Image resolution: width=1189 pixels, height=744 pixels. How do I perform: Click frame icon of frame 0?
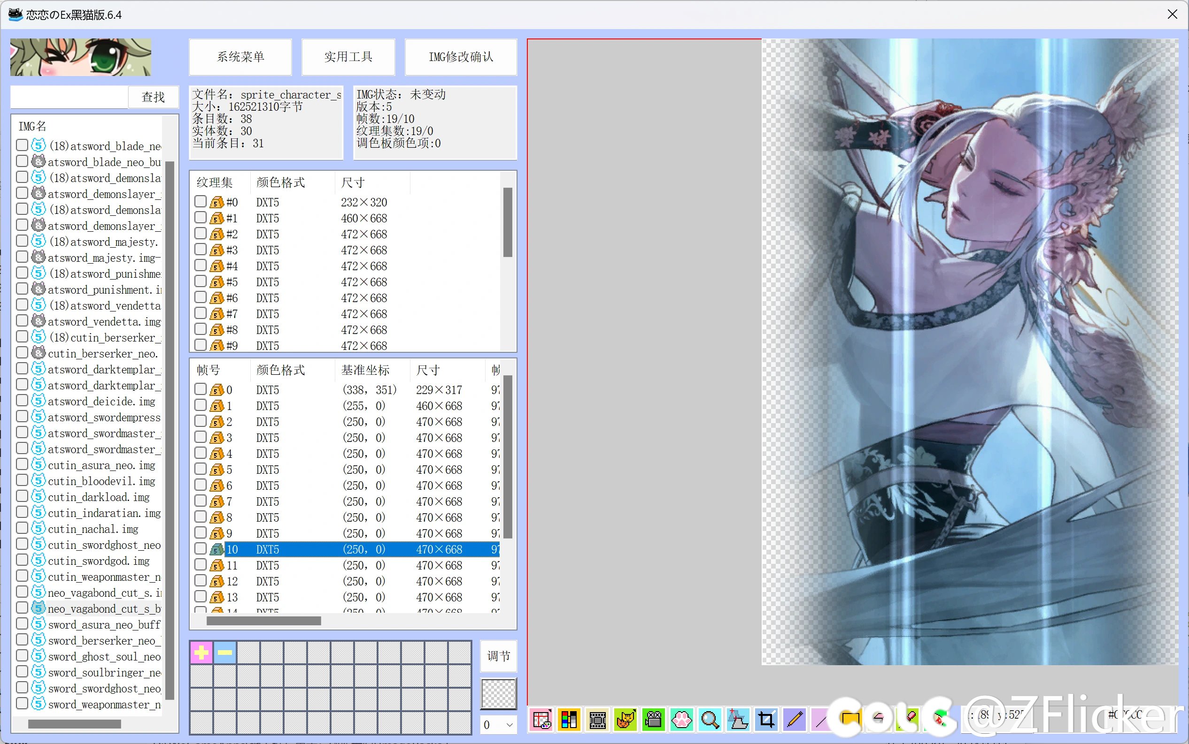[217, 390]
